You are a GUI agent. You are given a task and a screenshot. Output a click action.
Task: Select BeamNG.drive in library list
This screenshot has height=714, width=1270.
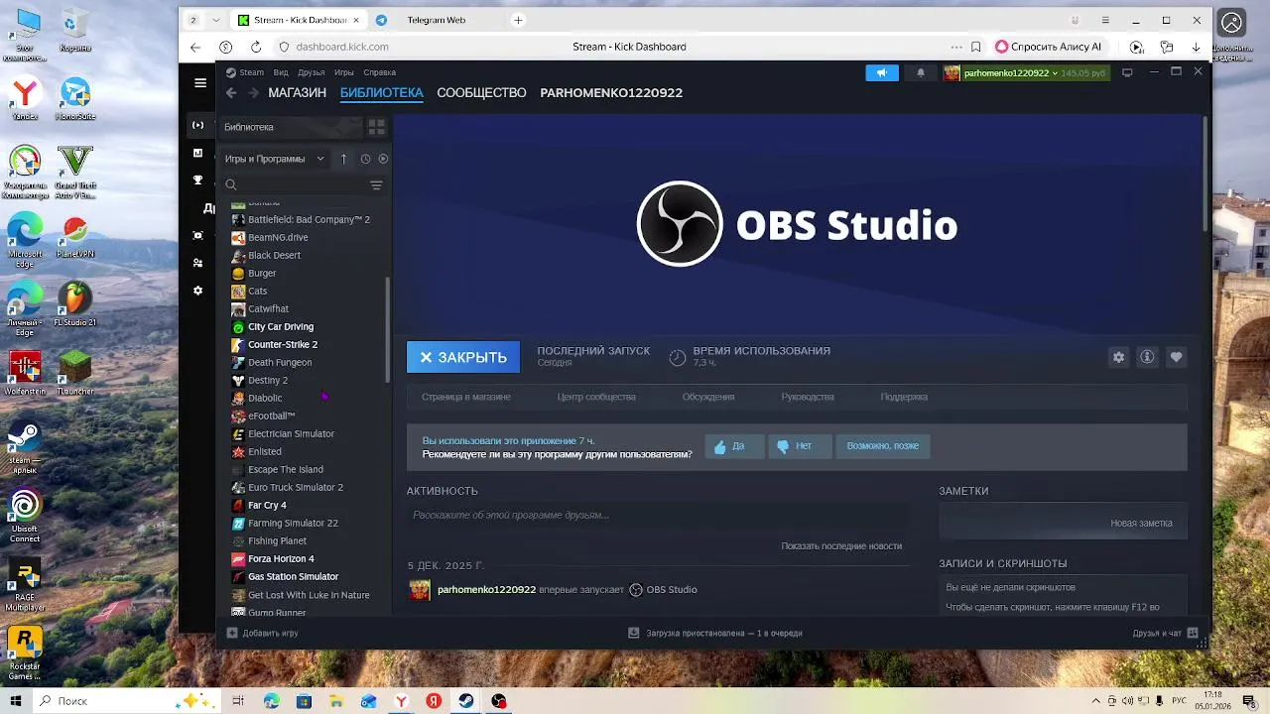point(278,237)
